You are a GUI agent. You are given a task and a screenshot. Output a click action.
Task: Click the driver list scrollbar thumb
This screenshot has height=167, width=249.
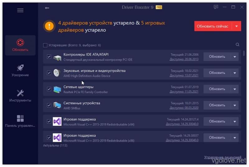(244, 53)
